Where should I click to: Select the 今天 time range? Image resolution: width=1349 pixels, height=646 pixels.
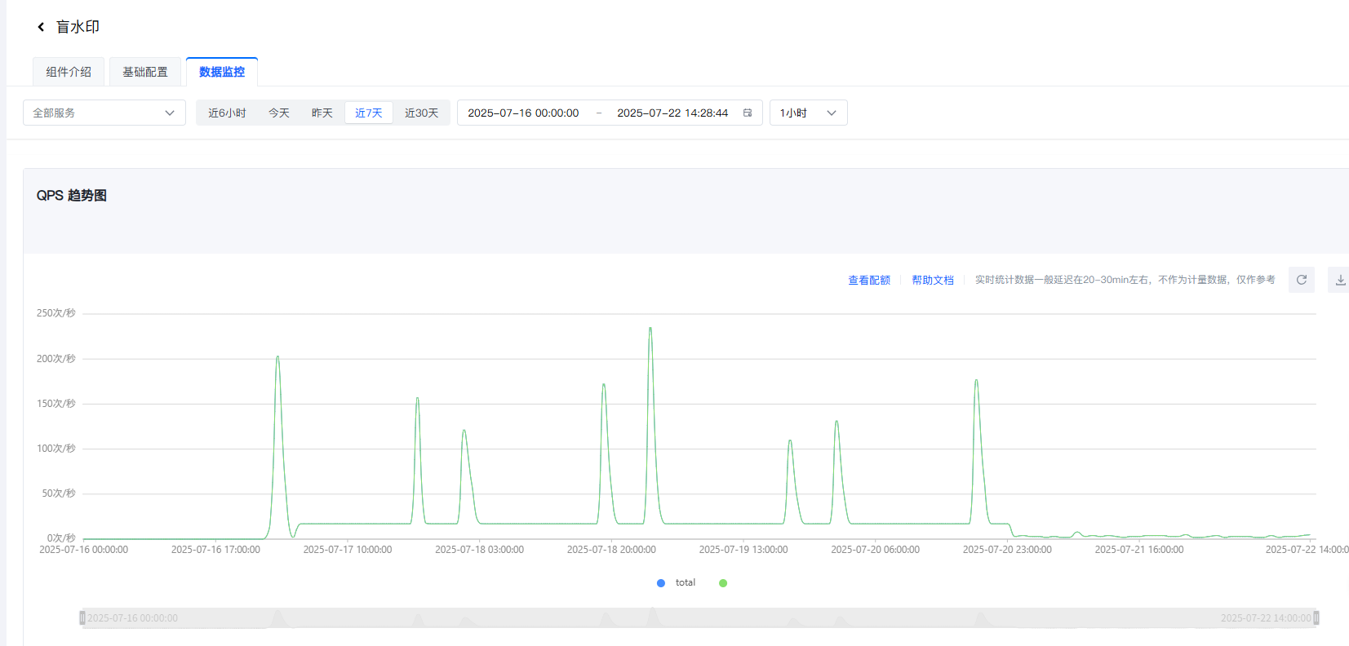(279, 113)
